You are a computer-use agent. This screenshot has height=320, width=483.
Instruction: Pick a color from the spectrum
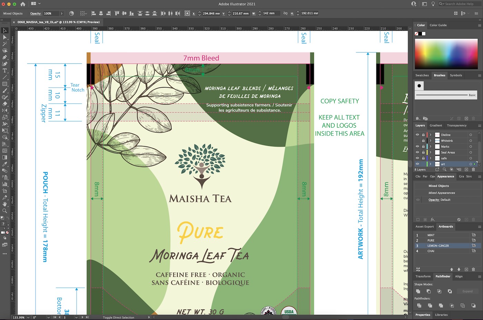pyautogui.click(x=447, y=53)
